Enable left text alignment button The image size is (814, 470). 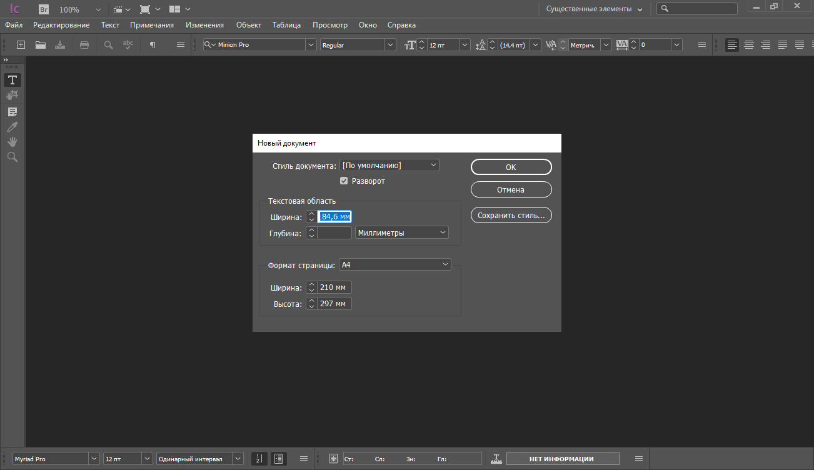731,45
